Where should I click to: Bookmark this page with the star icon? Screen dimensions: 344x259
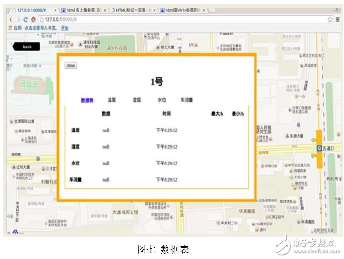tap(330, 19)
